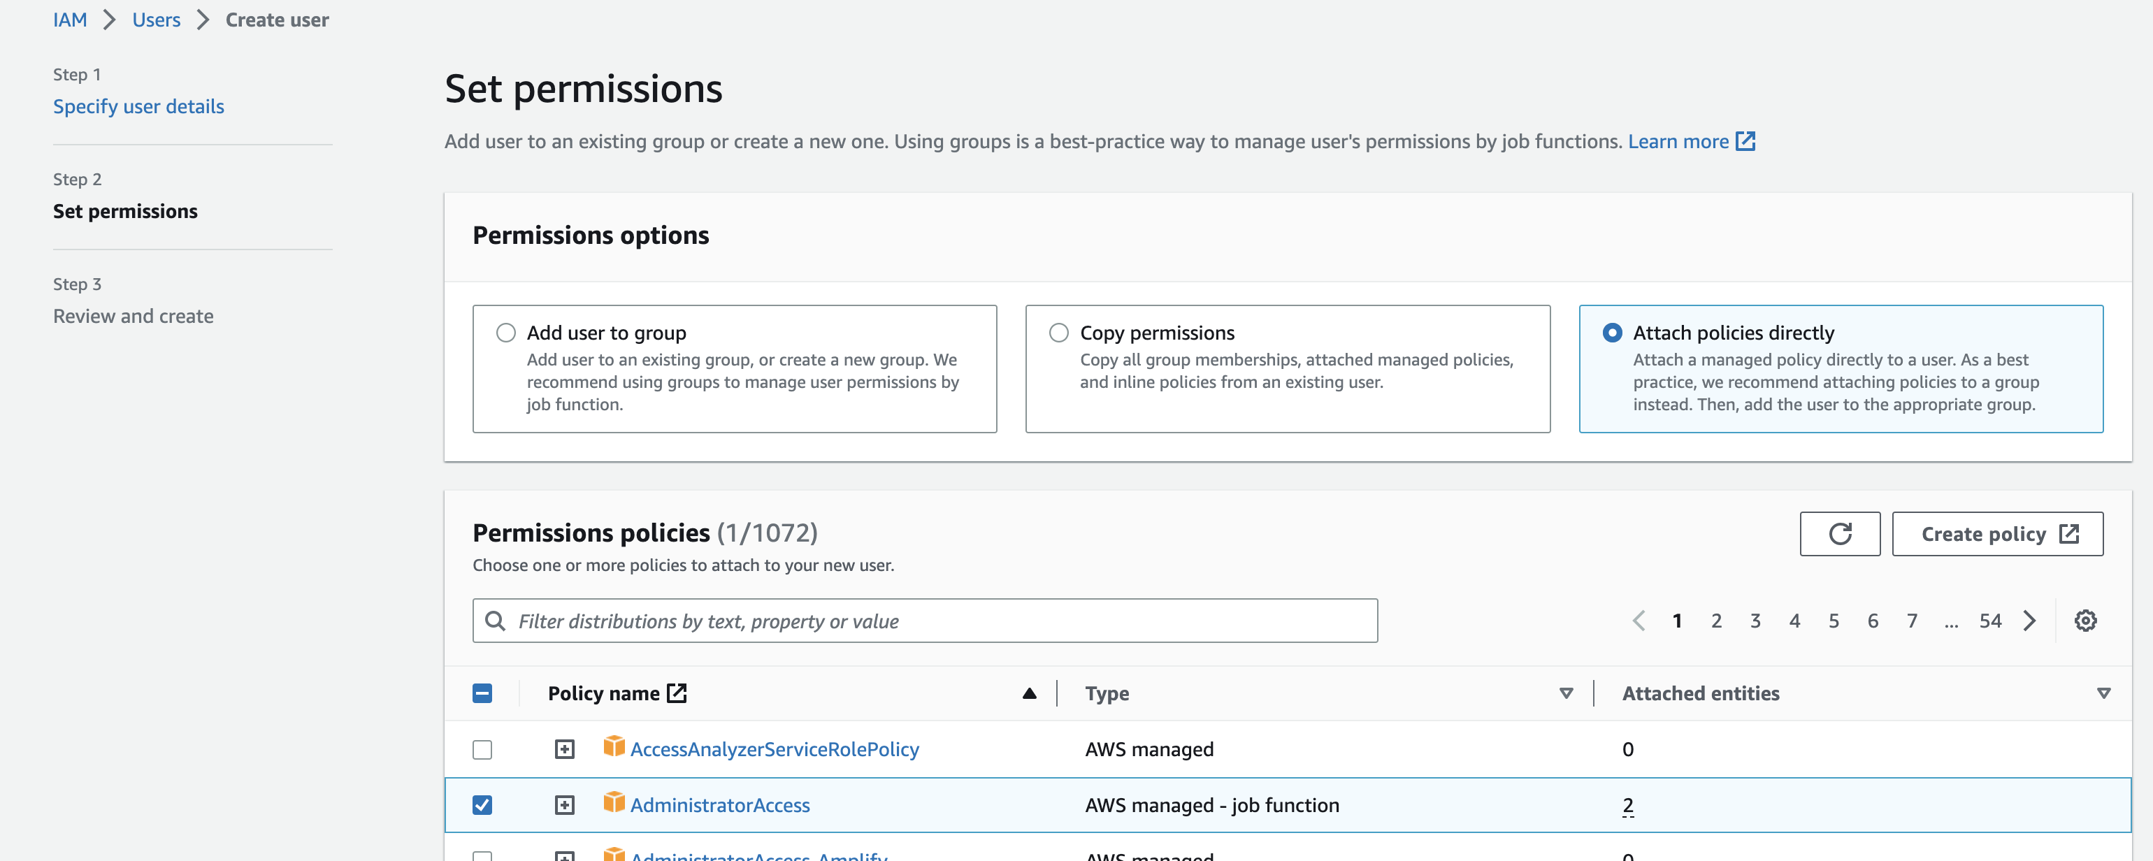This screenshot has width=2153, height=861.
Task: Focus the filter policies search field
Action: pos(924,621)
